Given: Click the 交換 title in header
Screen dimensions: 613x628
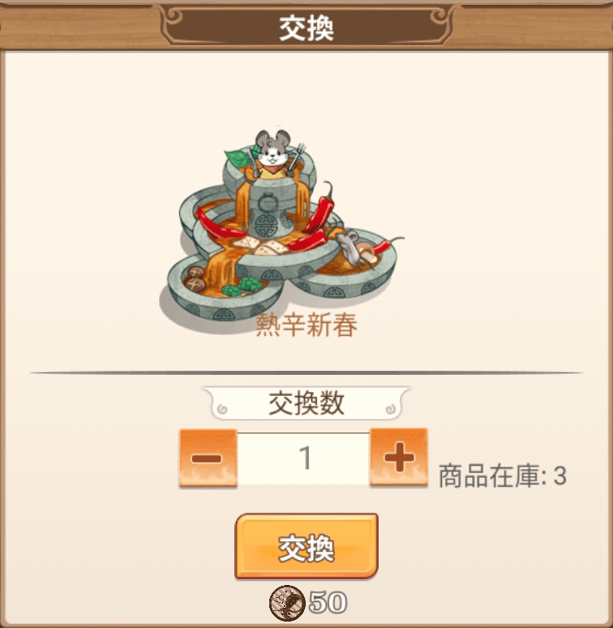Looking at the screenshot, I should coord(306,28).
